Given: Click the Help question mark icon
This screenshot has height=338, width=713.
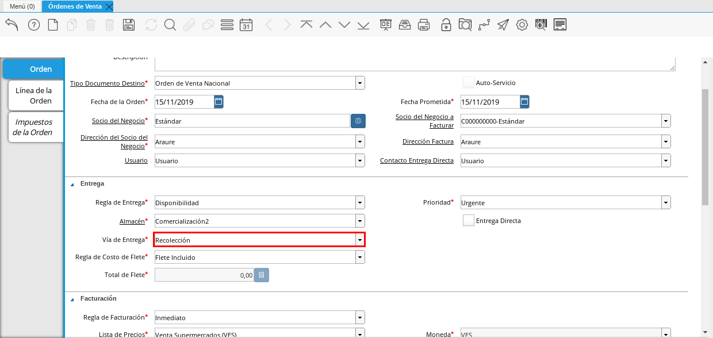Looking at the screenshot, I should (x=34, y=25).
